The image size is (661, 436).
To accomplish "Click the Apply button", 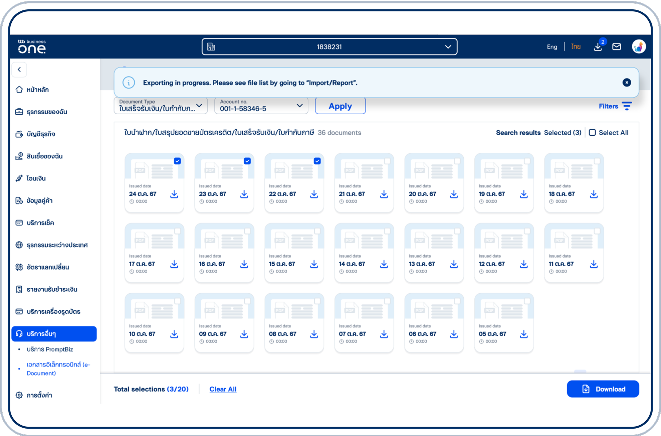I will tap(340, 106).
